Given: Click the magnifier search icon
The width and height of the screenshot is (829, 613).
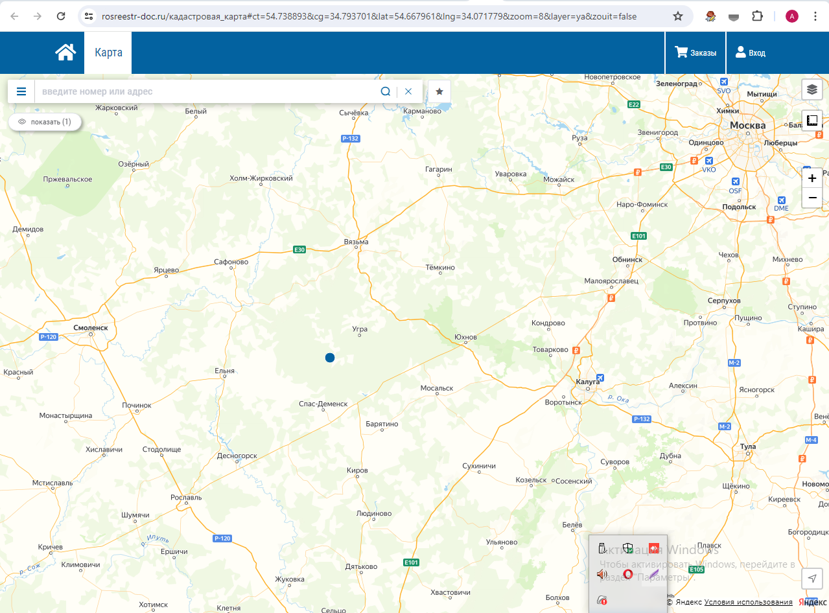Looking at the screenshot, I should [x=385, y=91].
